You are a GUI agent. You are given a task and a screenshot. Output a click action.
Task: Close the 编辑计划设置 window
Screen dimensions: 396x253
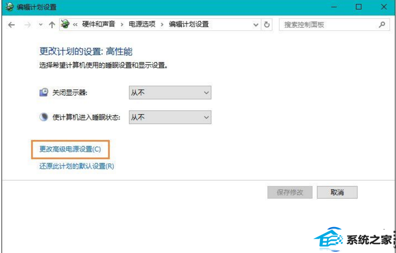(x=384, y=7)
